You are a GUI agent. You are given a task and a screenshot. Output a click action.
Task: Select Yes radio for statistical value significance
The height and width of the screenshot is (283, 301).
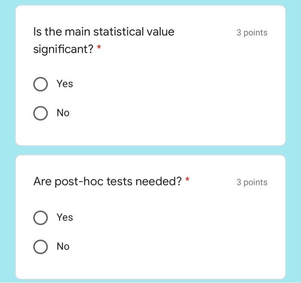[40, 84]
